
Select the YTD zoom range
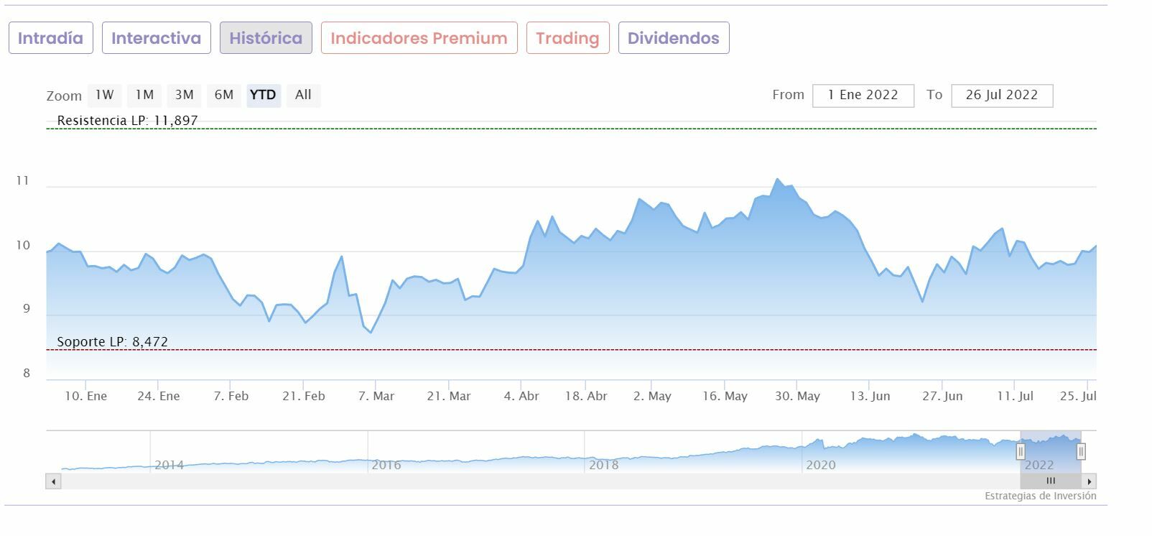[x=263, y=95]
